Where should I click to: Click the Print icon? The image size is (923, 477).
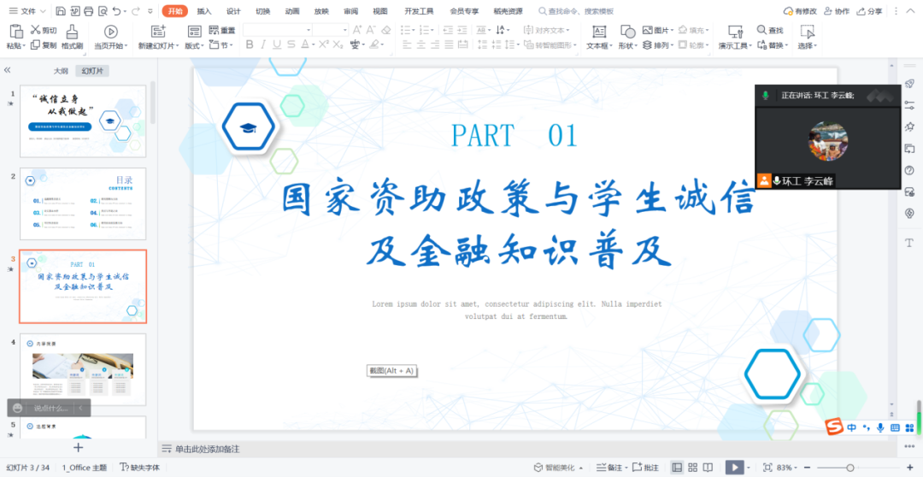88,11
